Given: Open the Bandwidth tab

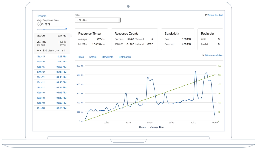Looking at the screenshot, I should [x=108, y=57].
